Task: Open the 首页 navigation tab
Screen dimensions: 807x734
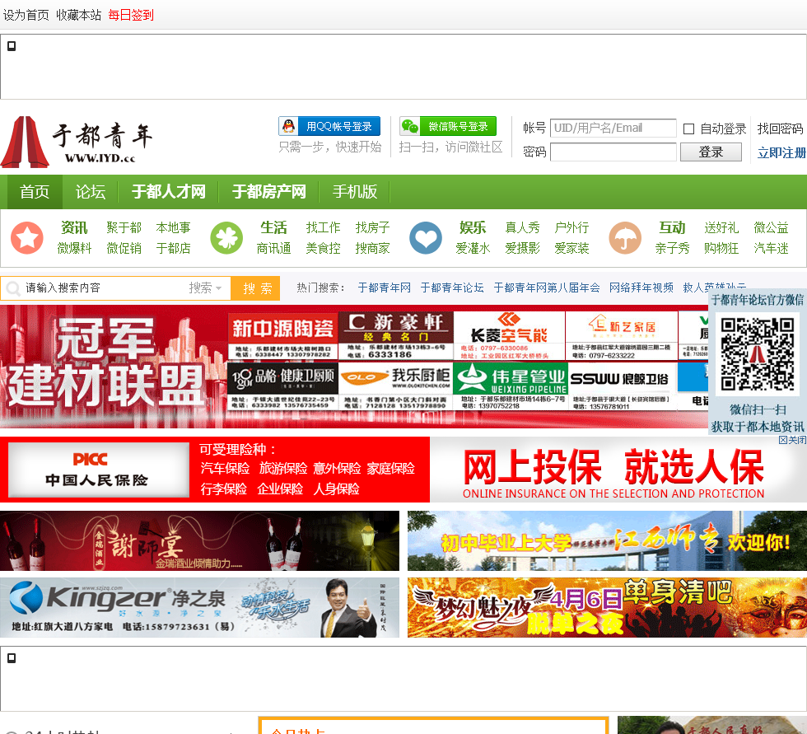Action: point(35,191)
